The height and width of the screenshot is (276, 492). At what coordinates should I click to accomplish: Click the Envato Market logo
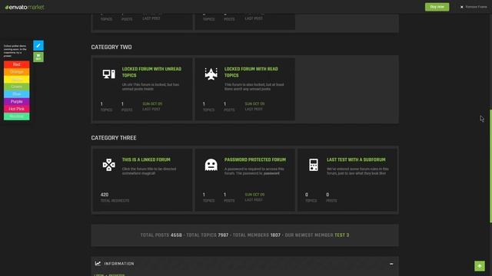(25, 7)
